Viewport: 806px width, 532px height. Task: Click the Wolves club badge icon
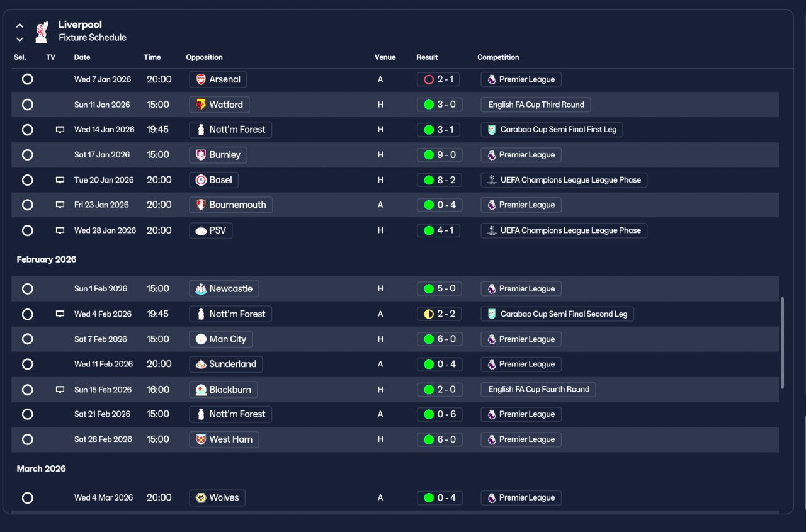point(201,498)
